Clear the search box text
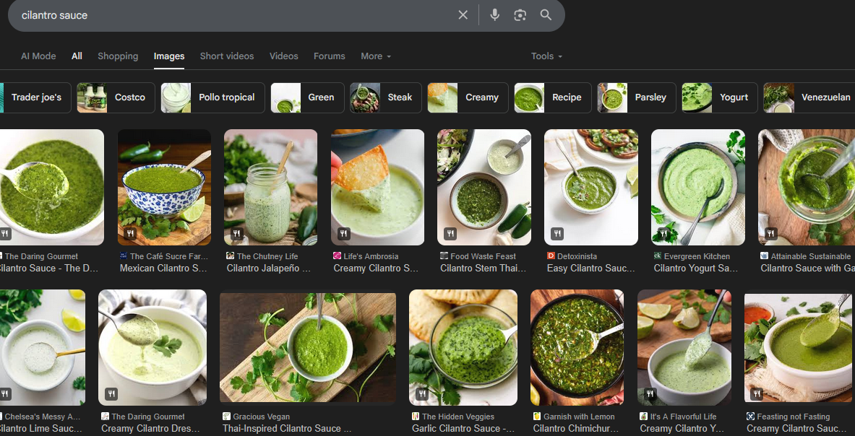This screenshot has width=855, height=436. [463, 15]
